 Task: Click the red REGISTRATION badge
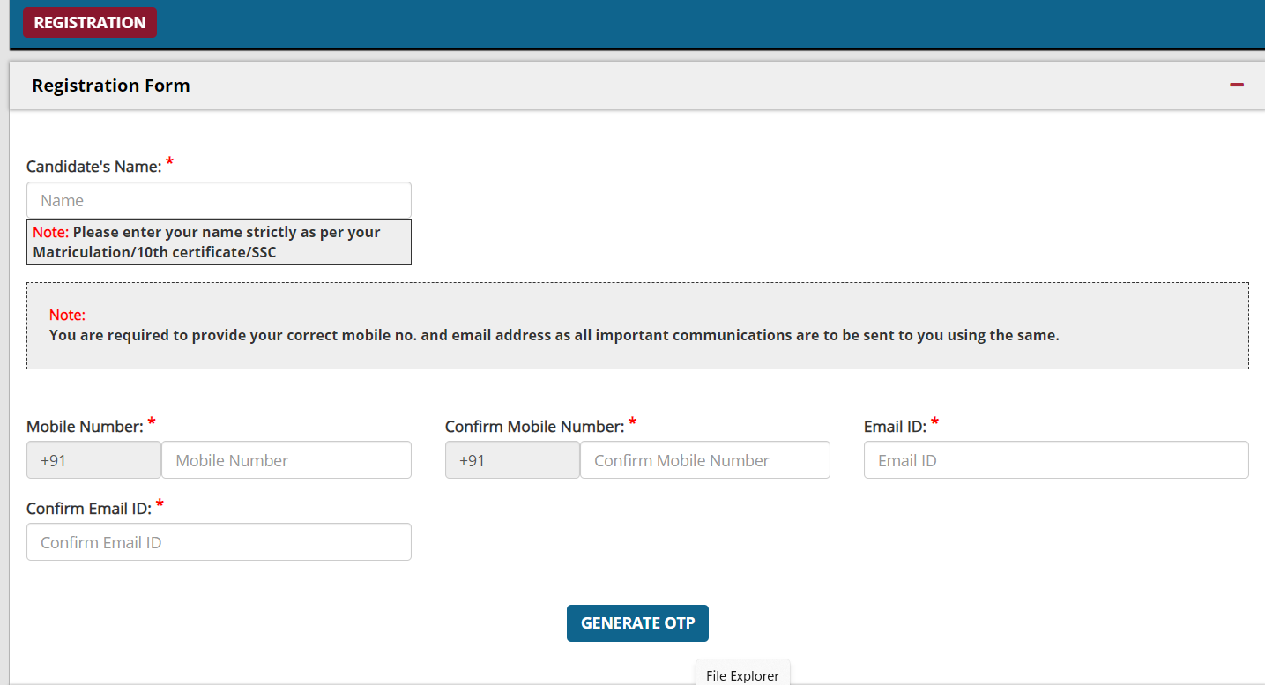point(90,23)
